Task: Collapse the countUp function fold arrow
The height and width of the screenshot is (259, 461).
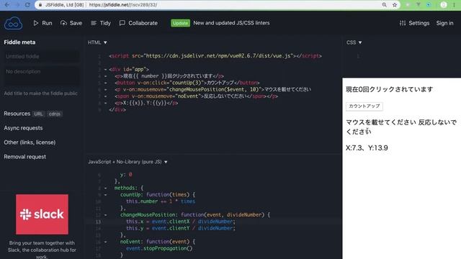Action: [106, 195]
